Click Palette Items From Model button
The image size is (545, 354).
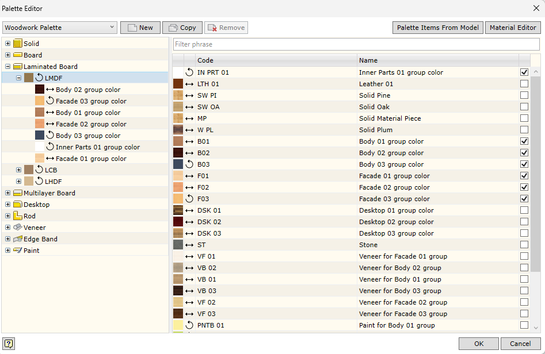coord(437,28)
